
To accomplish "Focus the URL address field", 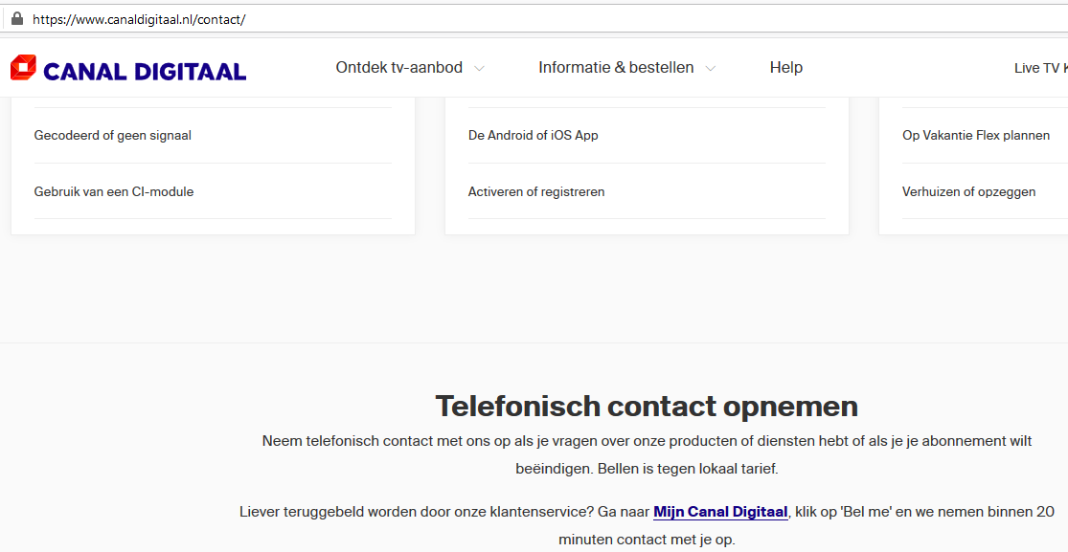I will (x=479, y=19).
